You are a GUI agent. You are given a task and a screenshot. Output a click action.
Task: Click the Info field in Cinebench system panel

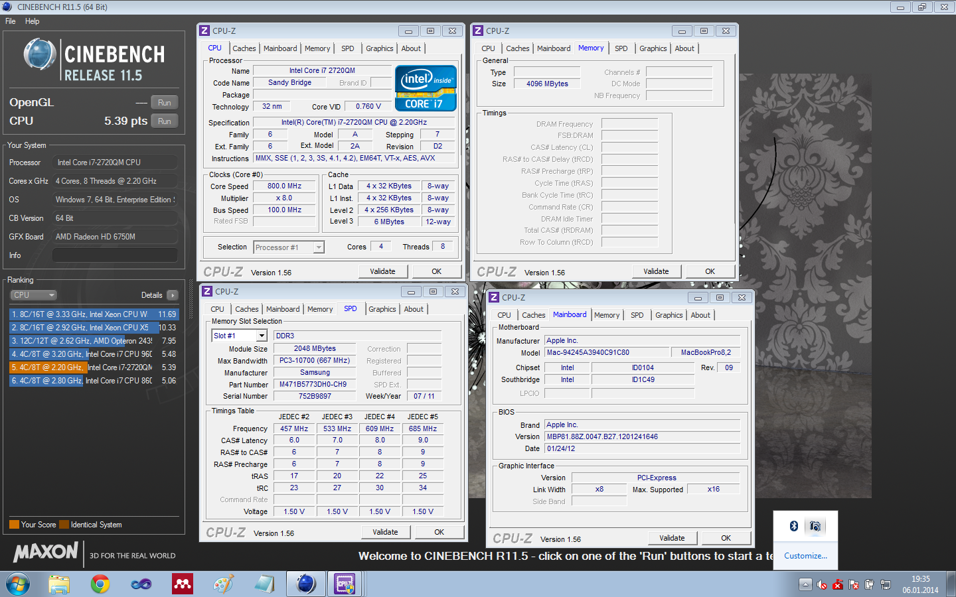click(x=115, y=255)
